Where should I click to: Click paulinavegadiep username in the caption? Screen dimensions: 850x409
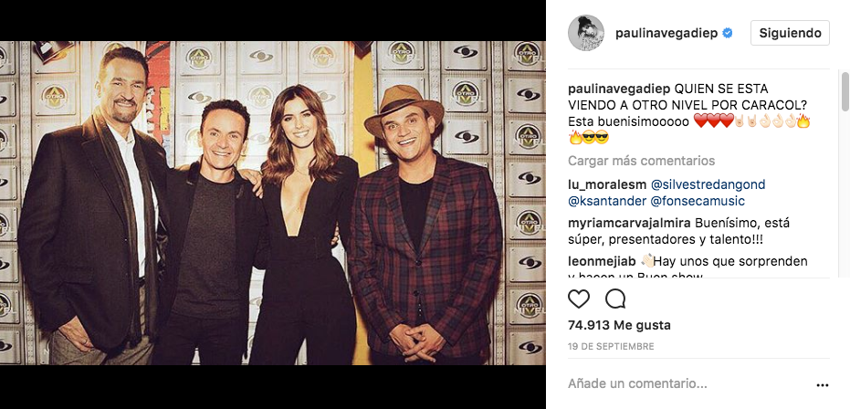coord(619,89)
